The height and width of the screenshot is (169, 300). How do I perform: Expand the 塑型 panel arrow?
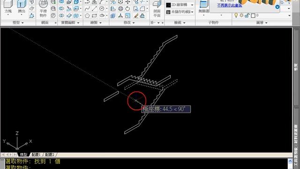pyautogui.click(x=22, y=23)
